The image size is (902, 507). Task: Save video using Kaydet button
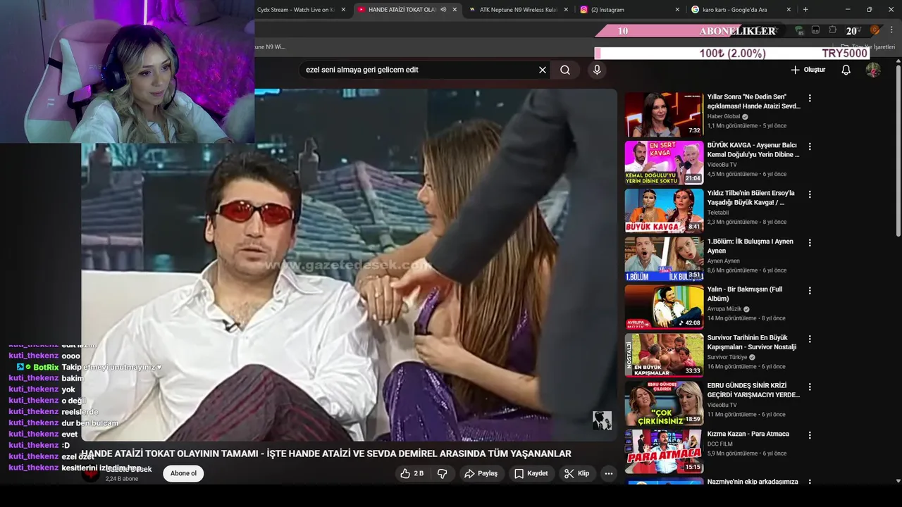coord(531,473)
